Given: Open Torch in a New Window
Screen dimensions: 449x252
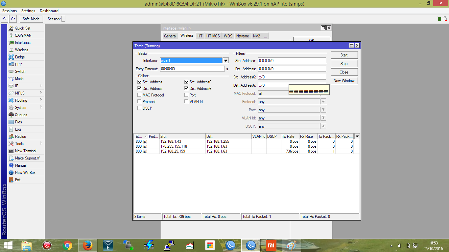Looking at the screenshot, I should (344, 81).
